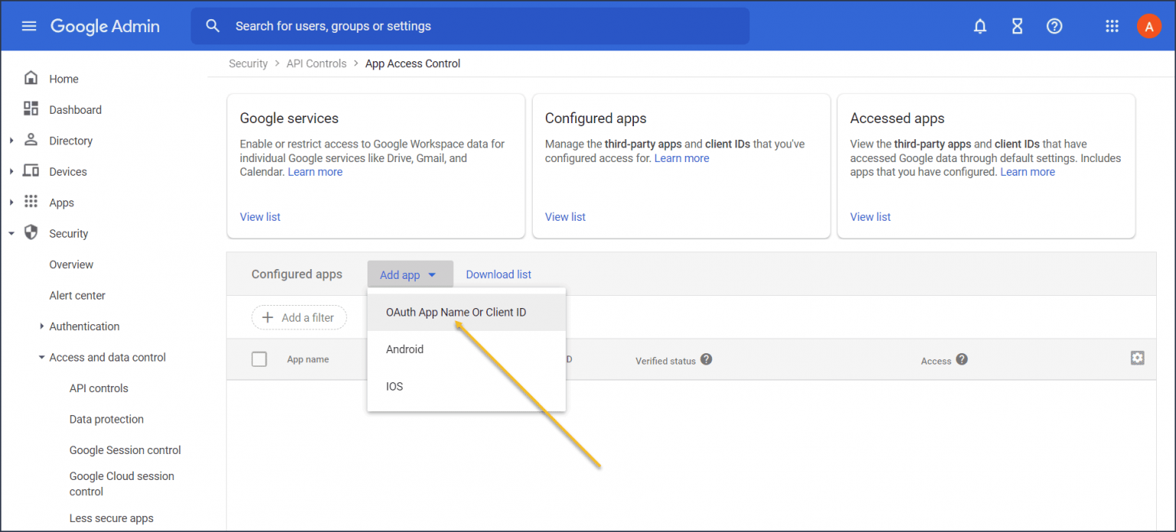
Task: Click the Google Admin logo
Action: pyautogui.click(x=105, y=26)
